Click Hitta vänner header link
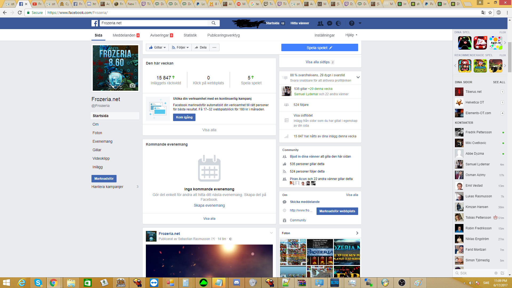The image size is (512, 288). (300, 23)
